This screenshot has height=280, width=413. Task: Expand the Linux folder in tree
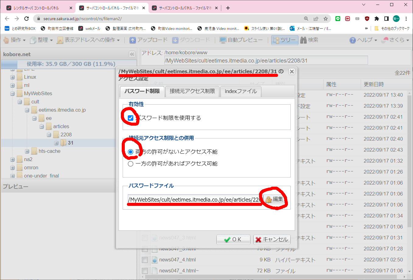tap(12, 77)
